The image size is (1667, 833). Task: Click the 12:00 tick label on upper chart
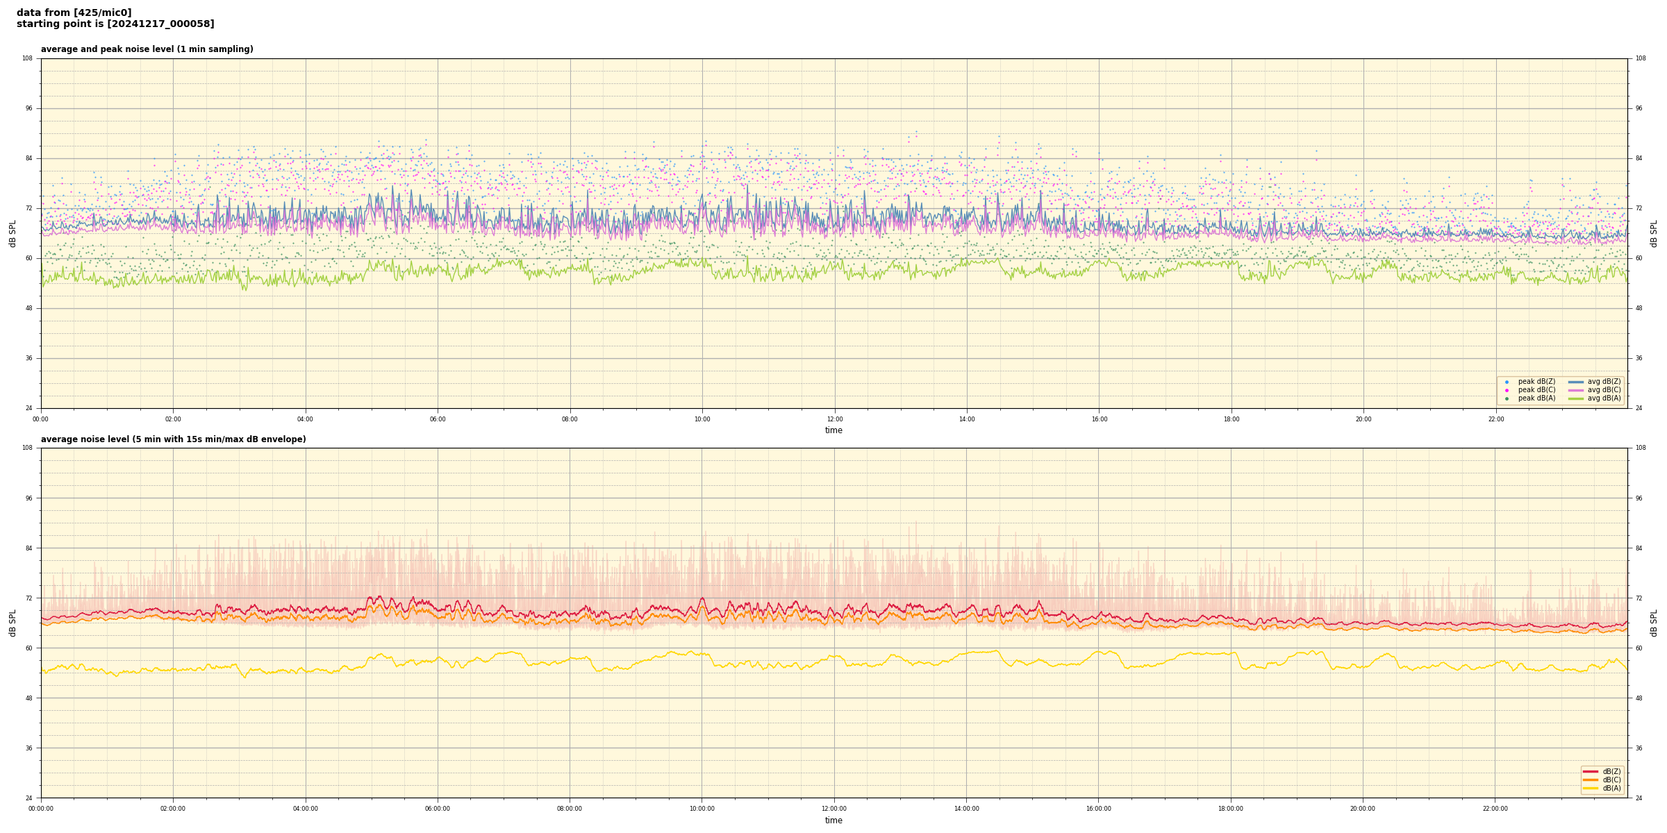pos(834,419)
